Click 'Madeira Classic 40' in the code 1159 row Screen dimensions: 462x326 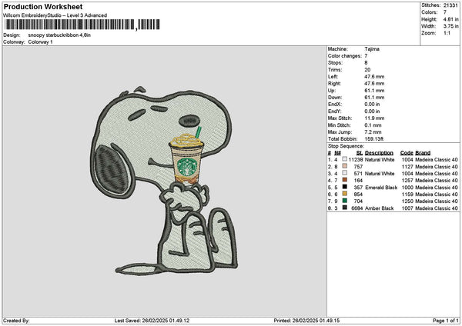pos(437,195)
